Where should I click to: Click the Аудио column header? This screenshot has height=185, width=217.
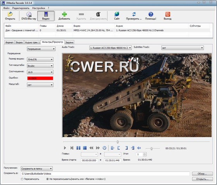click(x=152, y=26)
